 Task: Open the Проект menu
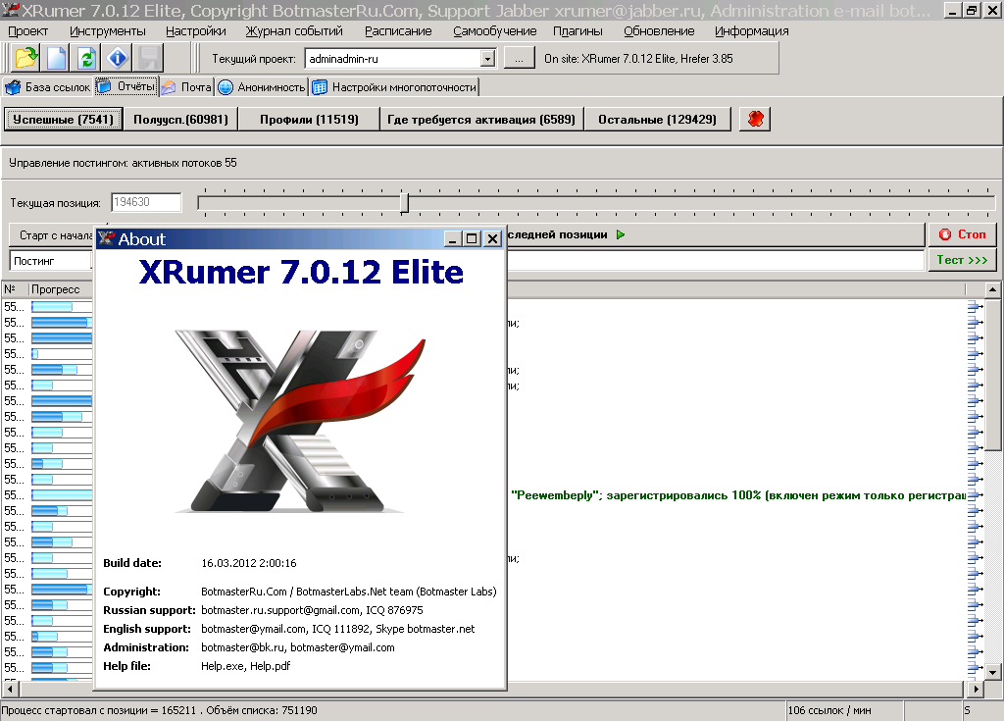coord(27,30)
